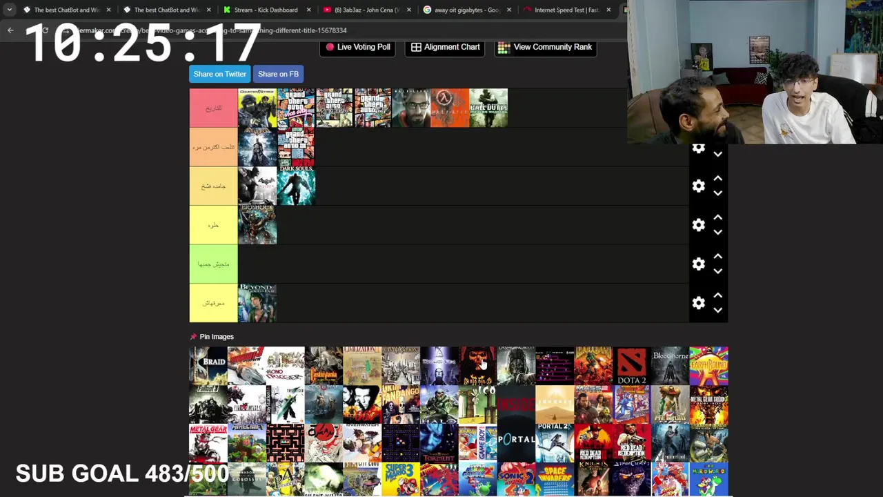Viewport: 883px width, 497px height.
Task: Switch to Internet Speed Test tab
Action: tap(566, 10)
